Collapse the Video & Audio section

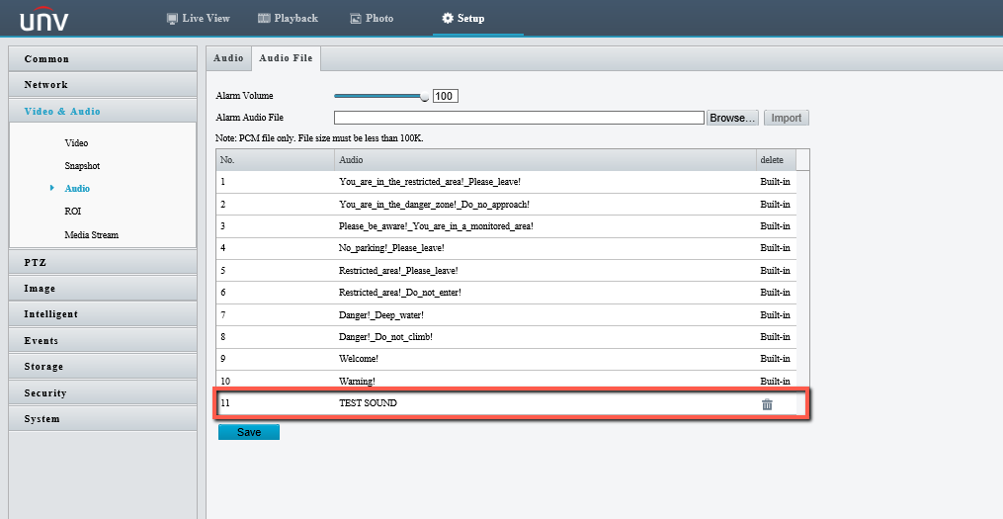pos(103,112)
